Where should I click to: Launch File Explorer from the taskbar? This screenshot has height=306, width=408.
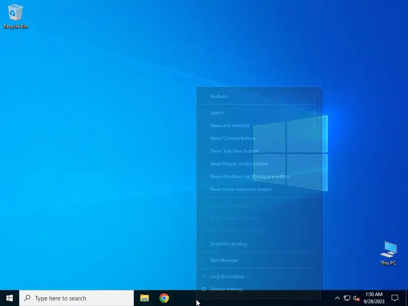144,298
